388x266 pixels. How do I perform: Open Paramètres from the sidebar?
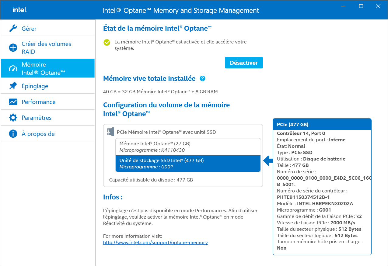(37, 118)
